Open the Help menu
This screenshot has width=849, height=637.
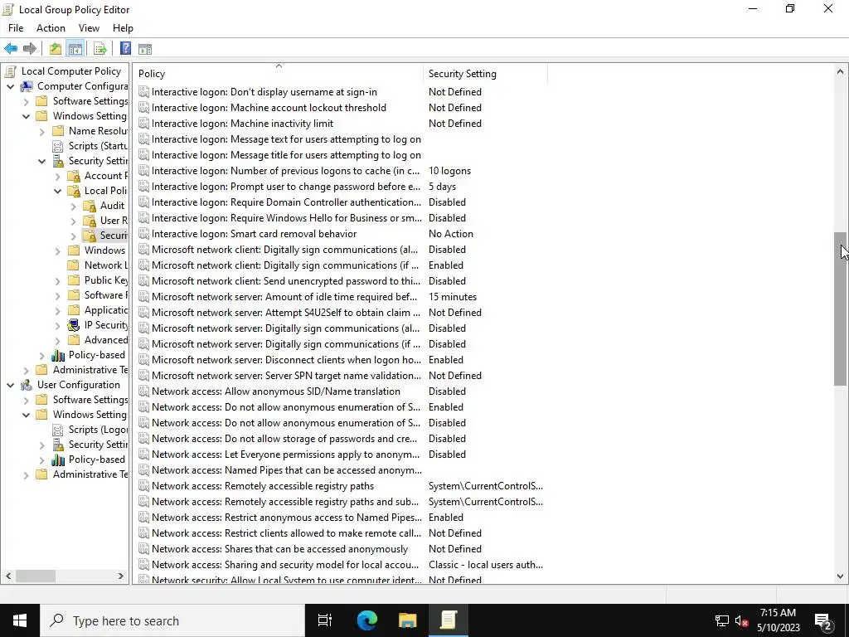123,28
